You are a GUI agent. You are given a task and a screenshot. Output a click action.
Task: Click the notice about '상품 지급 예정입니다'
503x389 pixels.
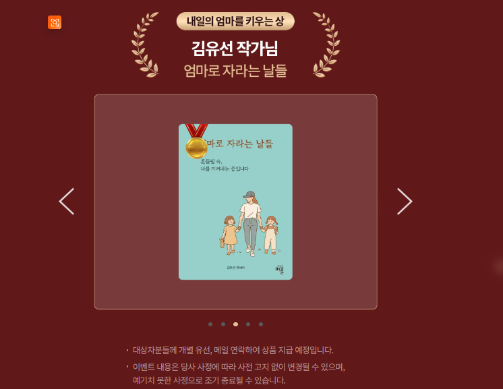(x=233, y=350)
